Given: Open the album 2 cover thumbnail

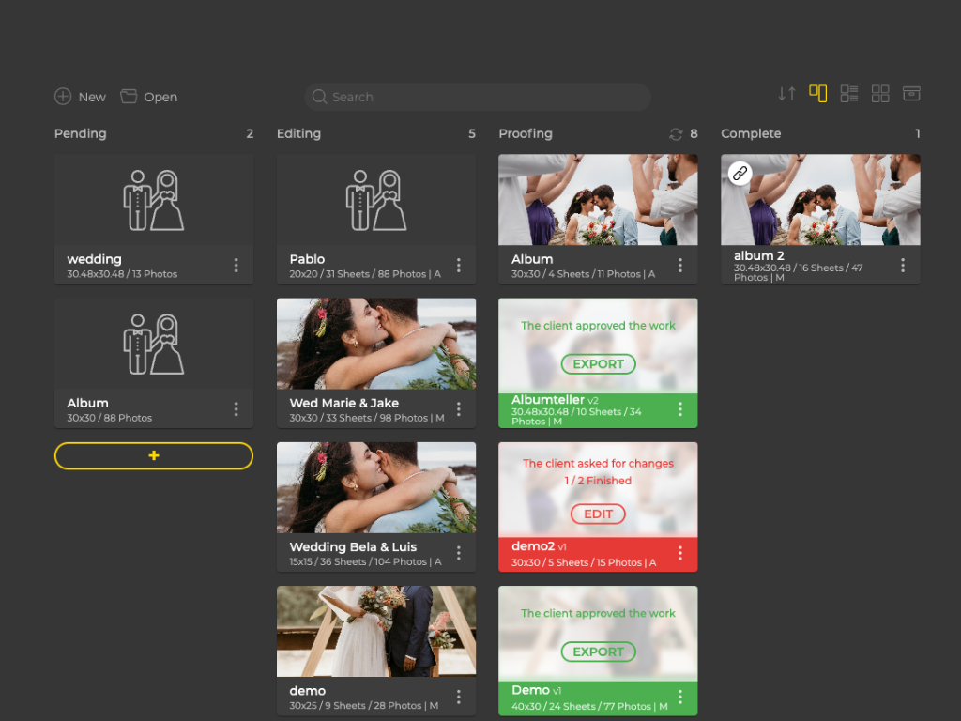Looking at the screenshot, I should pyautogui.click(x=820, y=200).
